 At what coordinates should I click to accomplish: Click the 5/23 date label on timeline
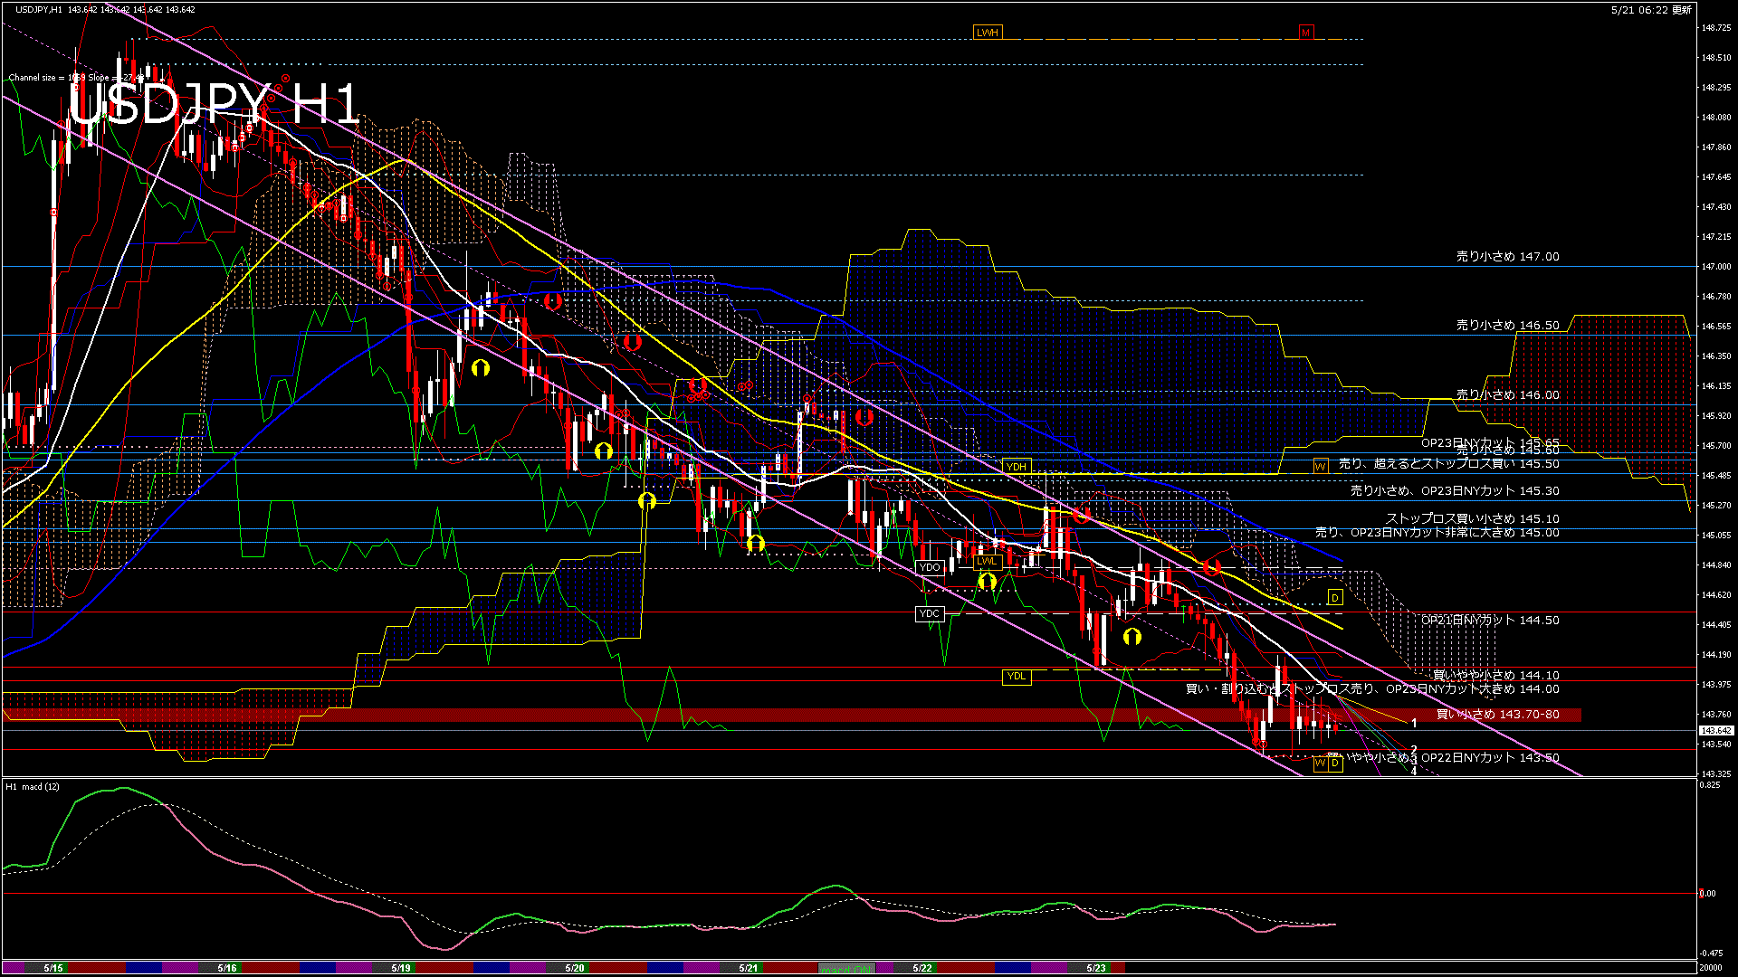1096,968
